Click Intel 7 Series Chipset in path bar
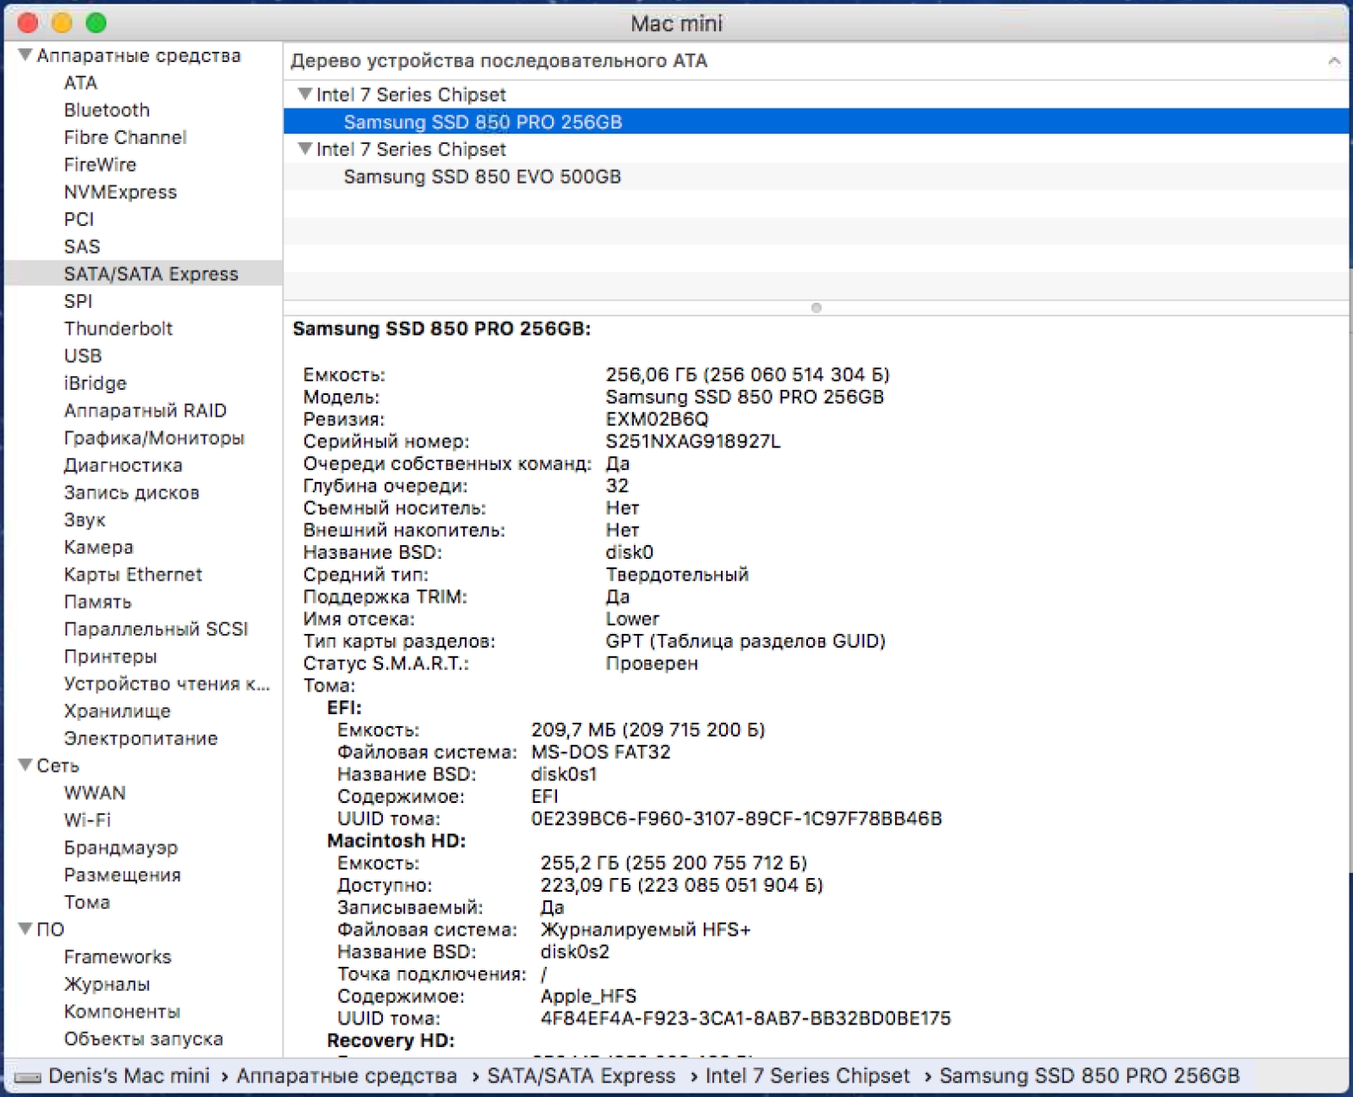This screenshot has width=1353, height=1097. (807, 1075)
